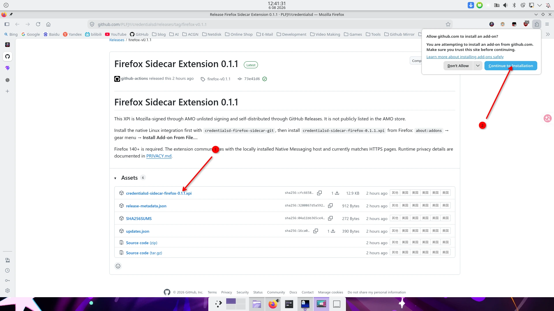Image resolution: width=554 pixels, height=311 pixels.
Task: Open the bilibili bookmark
Action: [93, 34]
